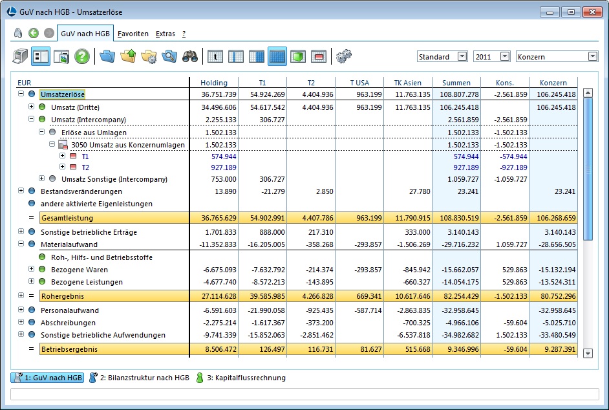
Task: Toggle the navigation pane layout button
Action: (x=40, y=56)
